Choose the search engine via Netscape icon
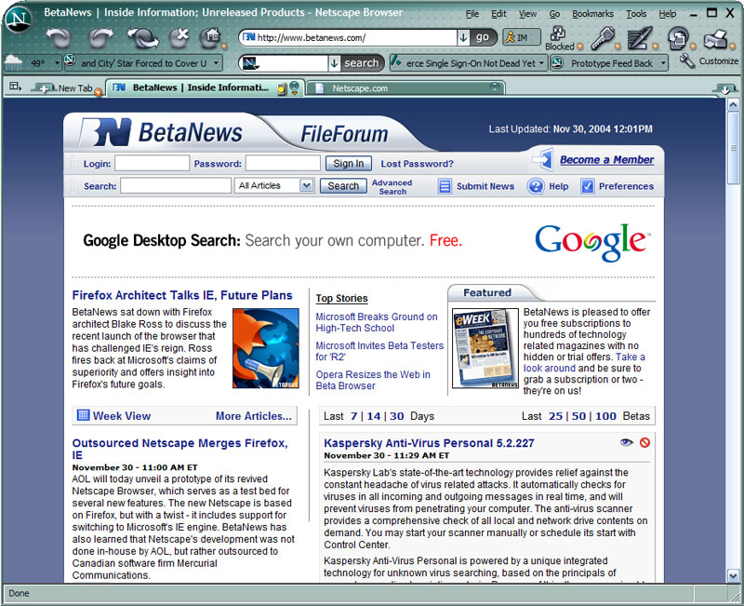744x606 pixels. click(x=250, y=63)
